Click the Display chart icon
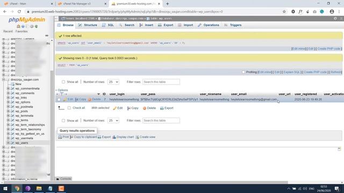The width and height of the screenshot is (344, 193). 114,137
